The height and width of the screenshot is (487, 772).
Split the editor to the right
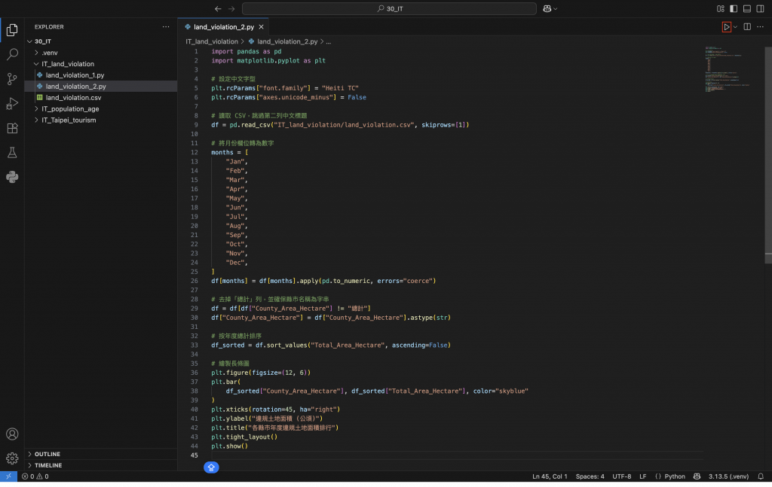click(747, 27)
